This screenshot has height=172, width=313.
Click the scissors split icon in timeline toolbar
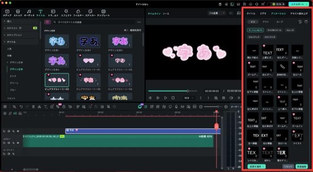coord(39,107)
